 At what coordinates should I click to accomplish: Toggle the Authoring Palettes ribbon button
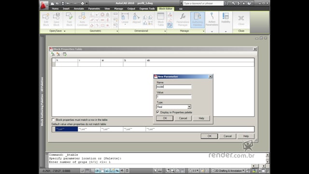tap(197, 19)
